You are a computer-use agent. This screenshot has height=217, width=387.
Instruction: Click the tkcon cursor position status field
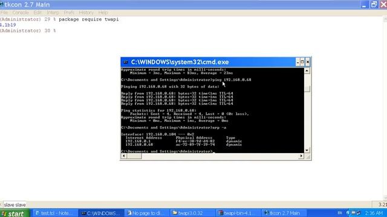tap(379, 205)
